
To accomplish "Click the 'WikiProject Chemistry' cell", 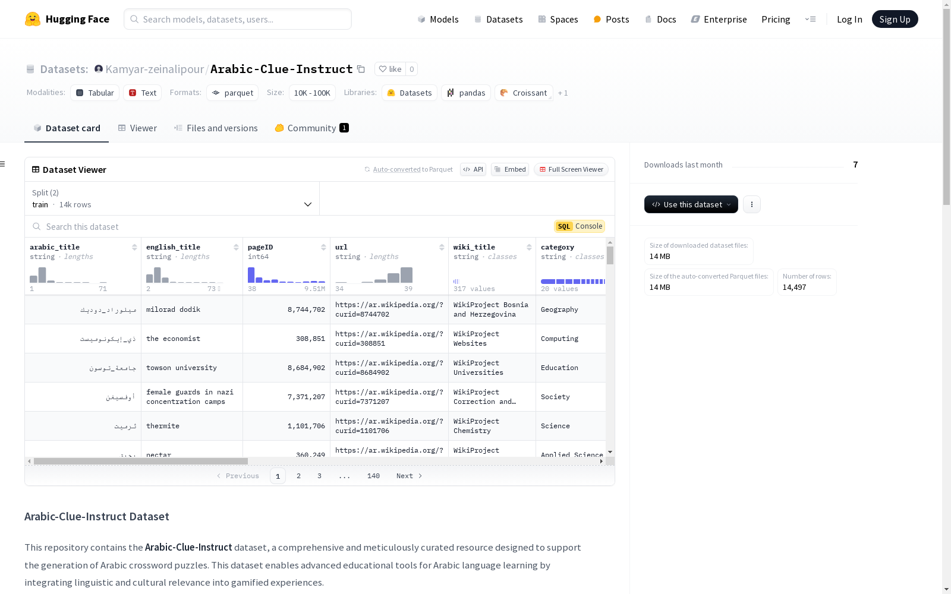I will click(x=492, y=426).
